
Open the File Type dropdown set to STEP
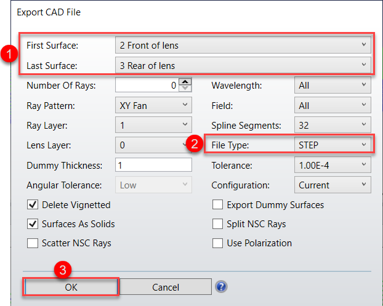(333, 145)
